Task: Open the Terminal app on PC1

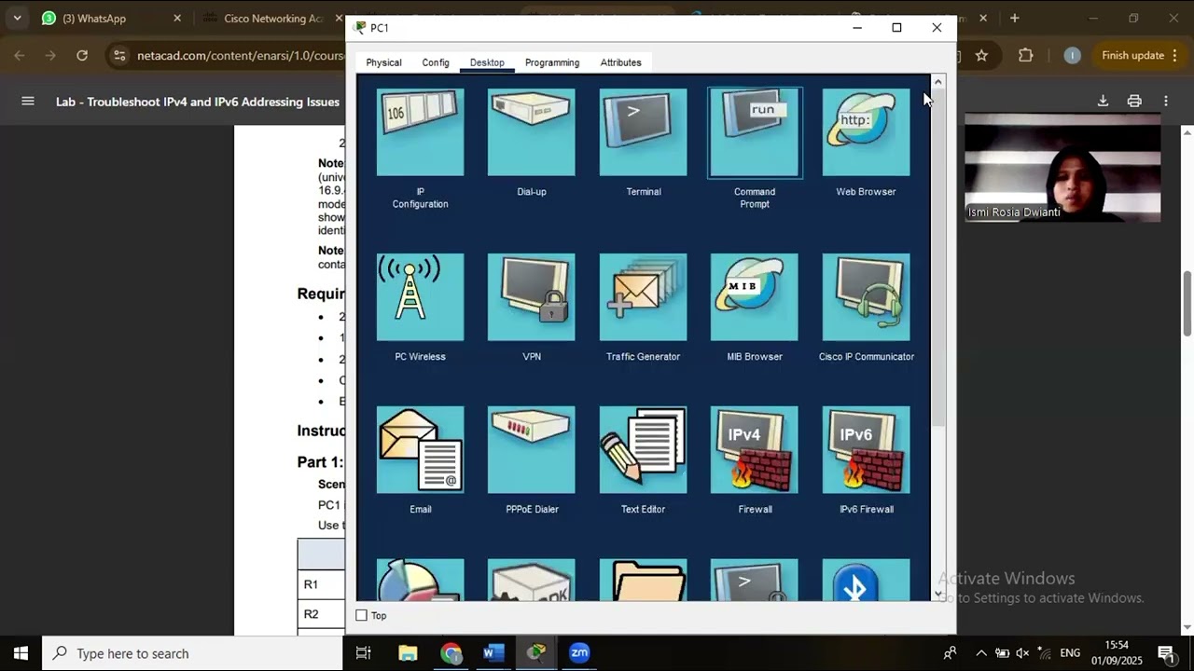Action: click(643, 132)
